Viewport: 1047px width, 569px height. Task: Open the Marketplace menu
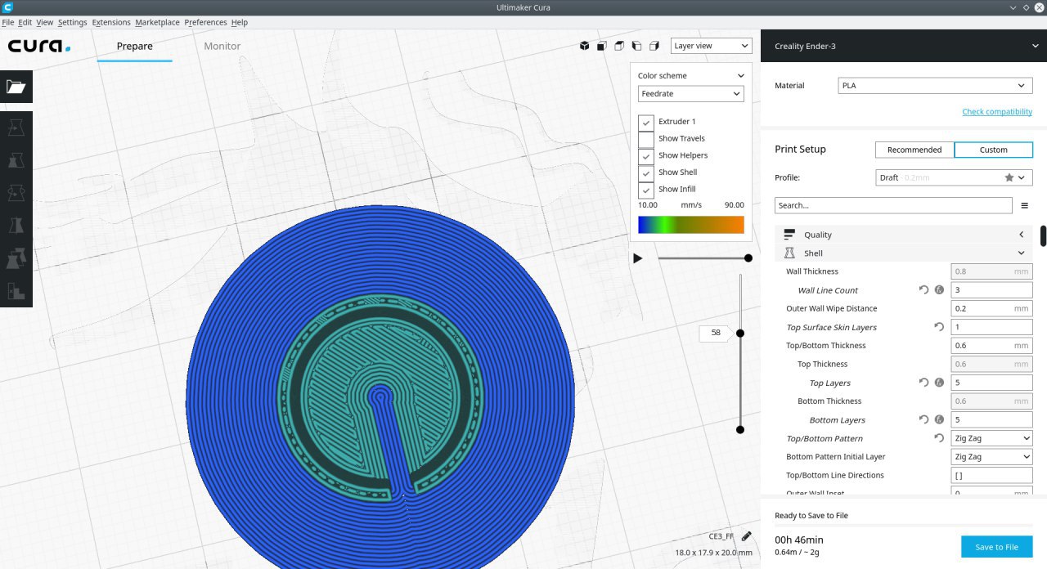pos(157,22)
